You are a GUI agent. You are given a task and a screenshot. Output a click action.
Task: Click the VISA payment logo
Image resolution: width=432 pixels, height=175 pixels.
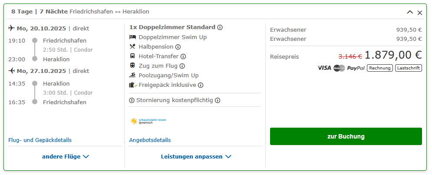click(324, 68)
